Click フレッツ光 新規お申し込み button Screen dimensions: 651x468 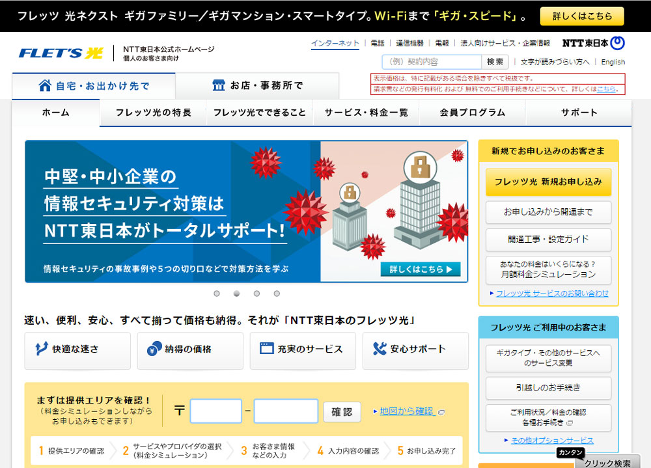coord(548,182)
